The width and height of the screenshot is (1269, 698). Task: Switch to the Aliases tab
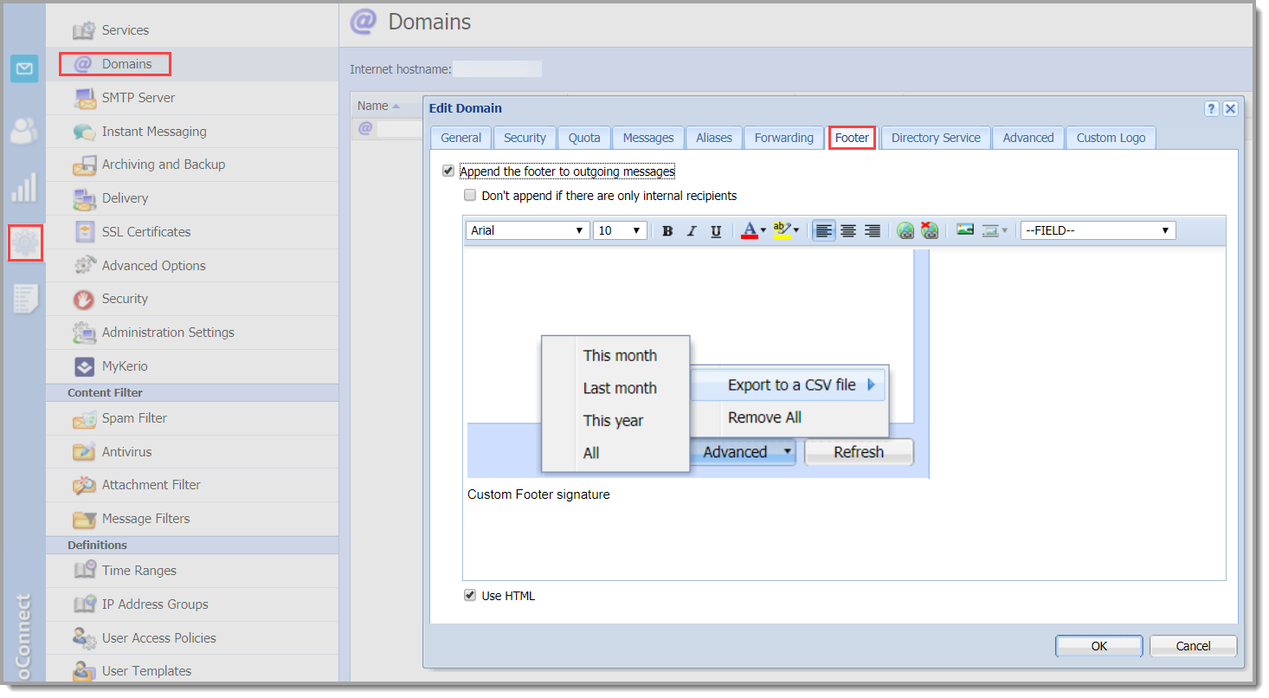coord(714,138)
